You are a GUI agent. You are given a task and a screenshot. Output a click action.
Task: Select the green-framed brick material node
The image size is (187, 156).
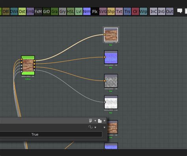pos(28,65)
